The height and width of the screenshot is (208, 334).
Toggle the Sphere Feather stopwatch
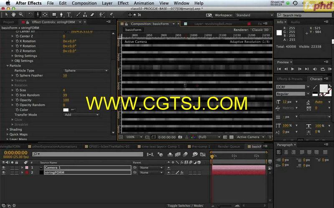tap(17, 76)
